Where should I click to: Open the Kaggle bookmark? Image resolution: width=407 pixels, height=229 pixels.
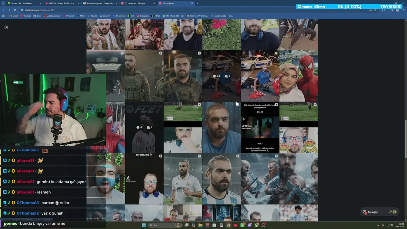click(92, 16)
